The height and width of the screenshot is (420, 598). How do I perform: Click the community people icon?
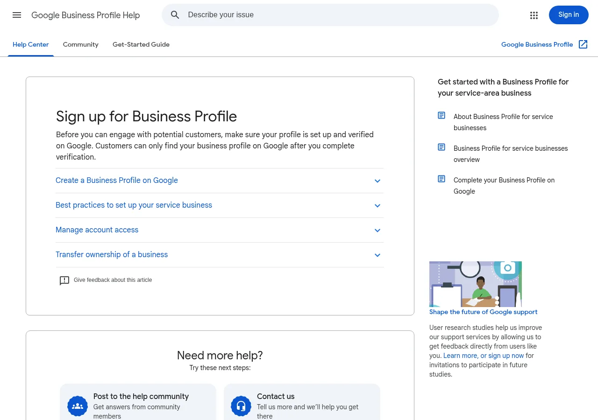click(78, 406)
